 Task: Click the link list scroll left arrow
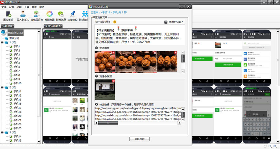click(96, 123)
